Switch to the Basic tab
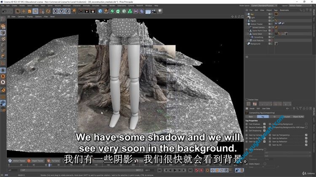 251,116
